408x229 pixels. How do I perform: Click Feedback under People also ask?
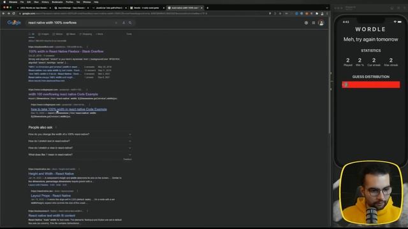tap(127, 160)
